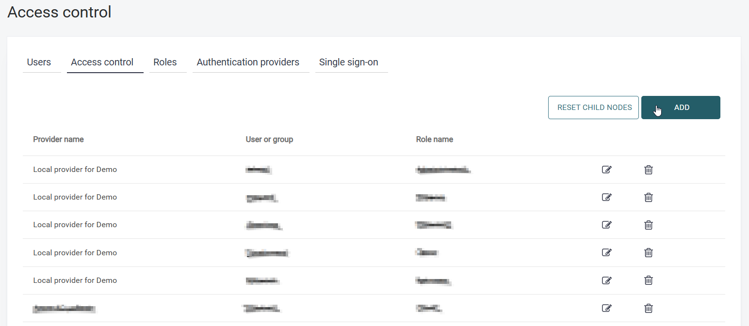Click the Reset Child Nodes button
749x326 pixels.
[x=593, y=108]
